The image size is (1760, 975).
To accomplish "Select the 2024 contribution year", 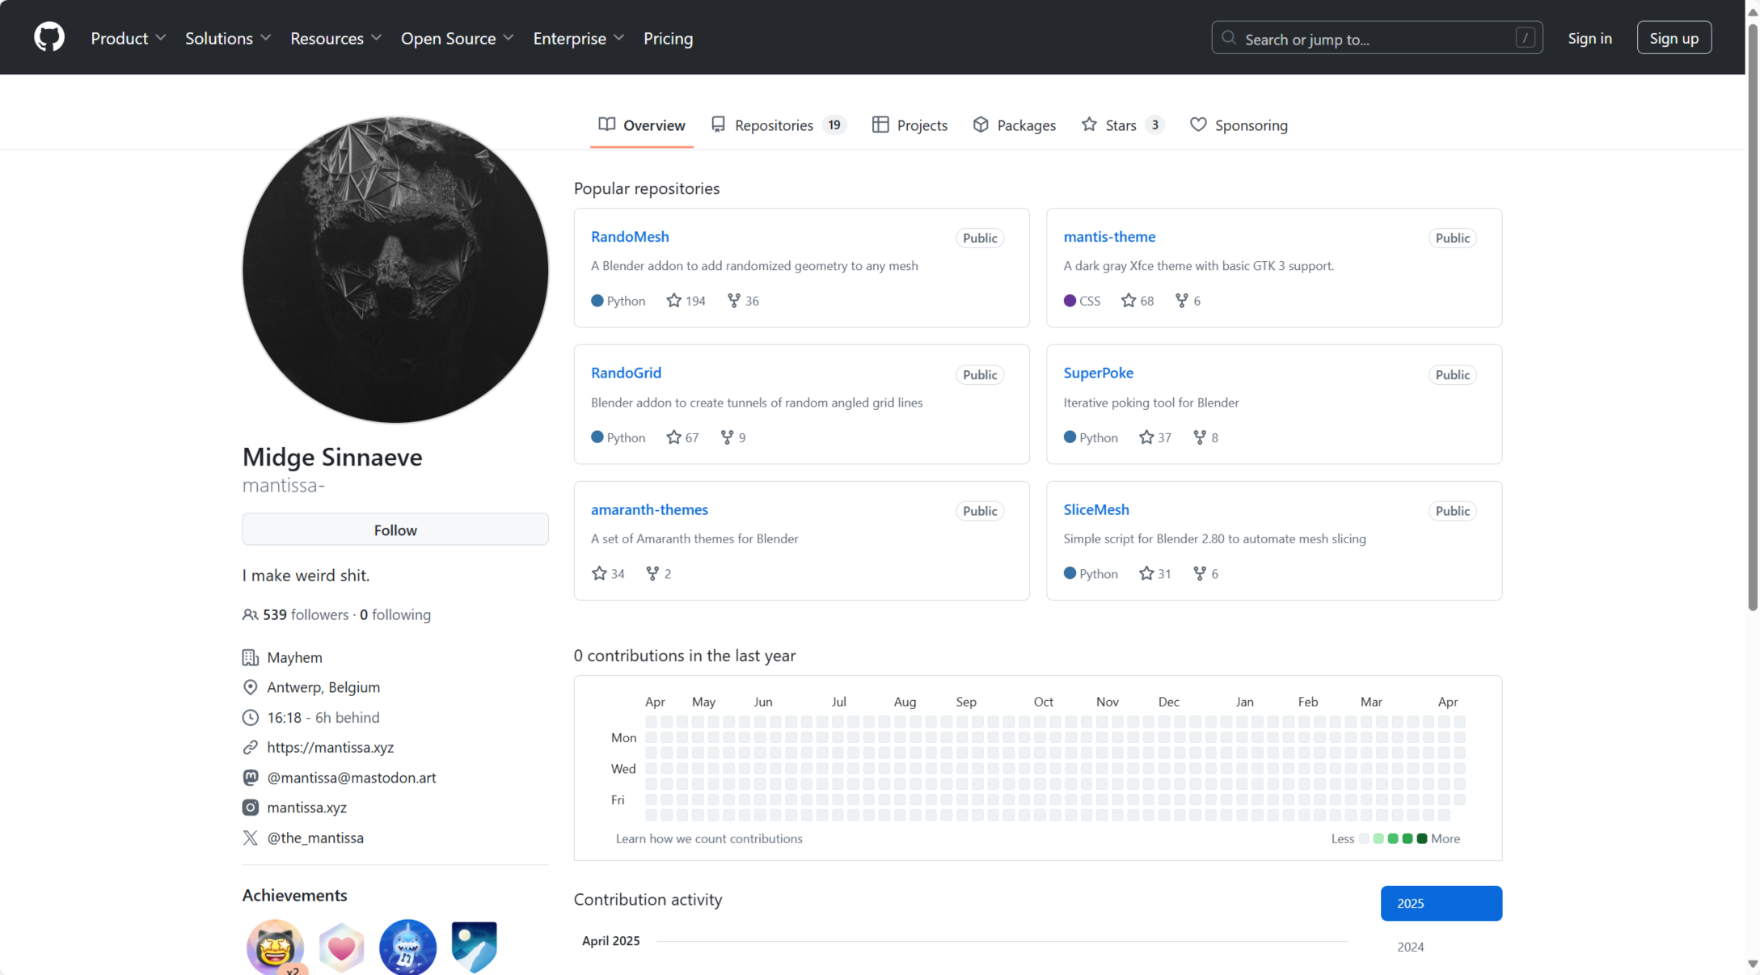I will (x=1410, y=947).
